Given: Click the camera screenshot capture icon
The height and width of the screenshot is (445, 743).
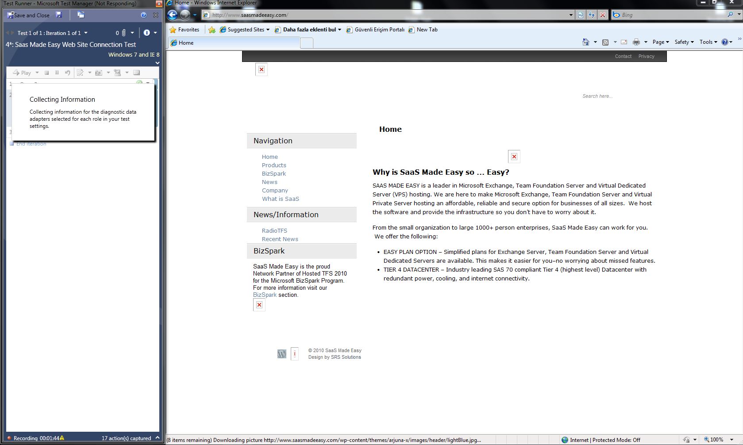Looking at the screenshot, I should click(x=99, y=73).
